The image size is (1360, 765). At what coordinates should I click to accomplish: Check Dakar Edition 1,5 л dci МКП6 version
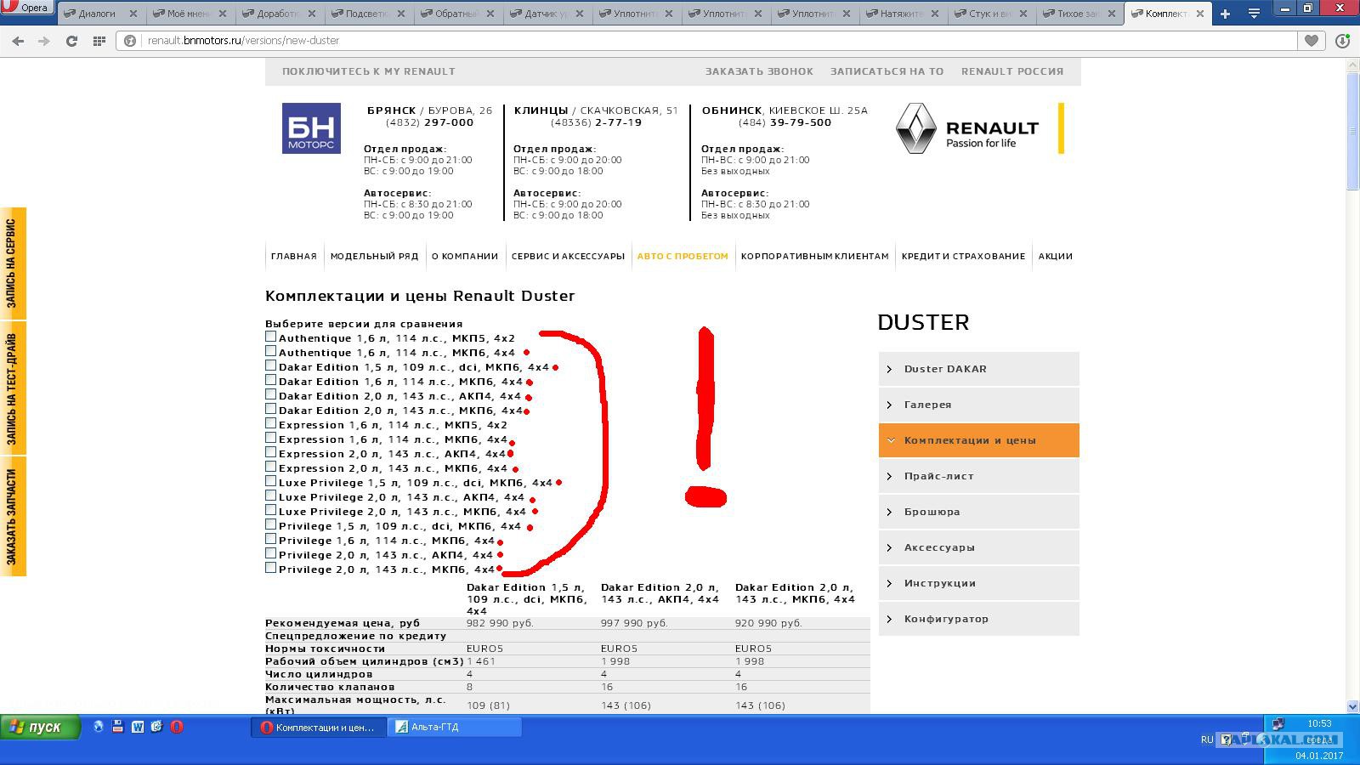click(x=270, y=365)
